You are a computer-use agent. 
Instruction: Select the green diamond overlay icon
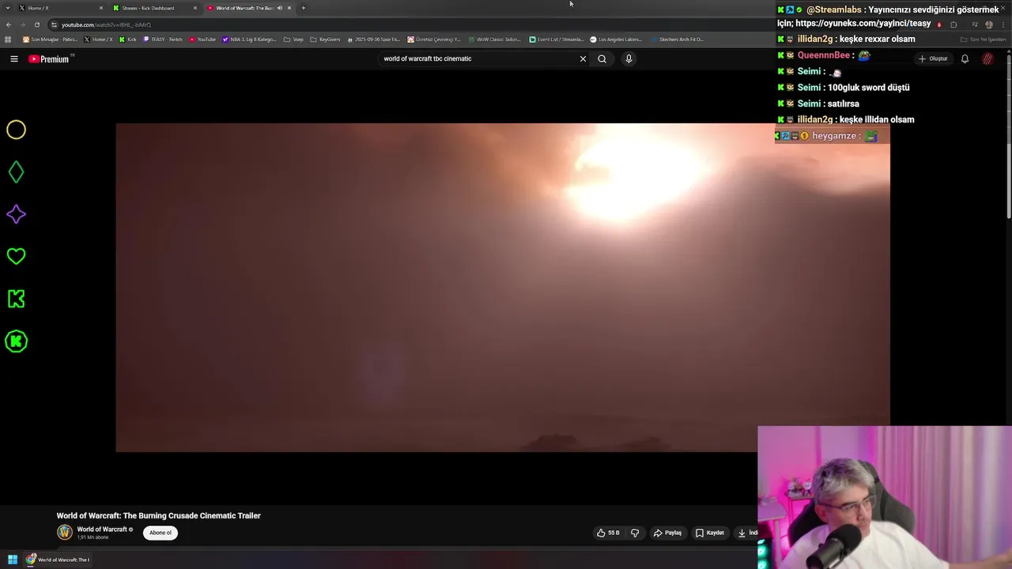[16, 172]
